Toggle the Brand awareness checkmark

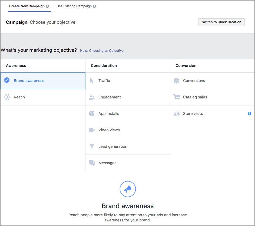pos(7,80)
